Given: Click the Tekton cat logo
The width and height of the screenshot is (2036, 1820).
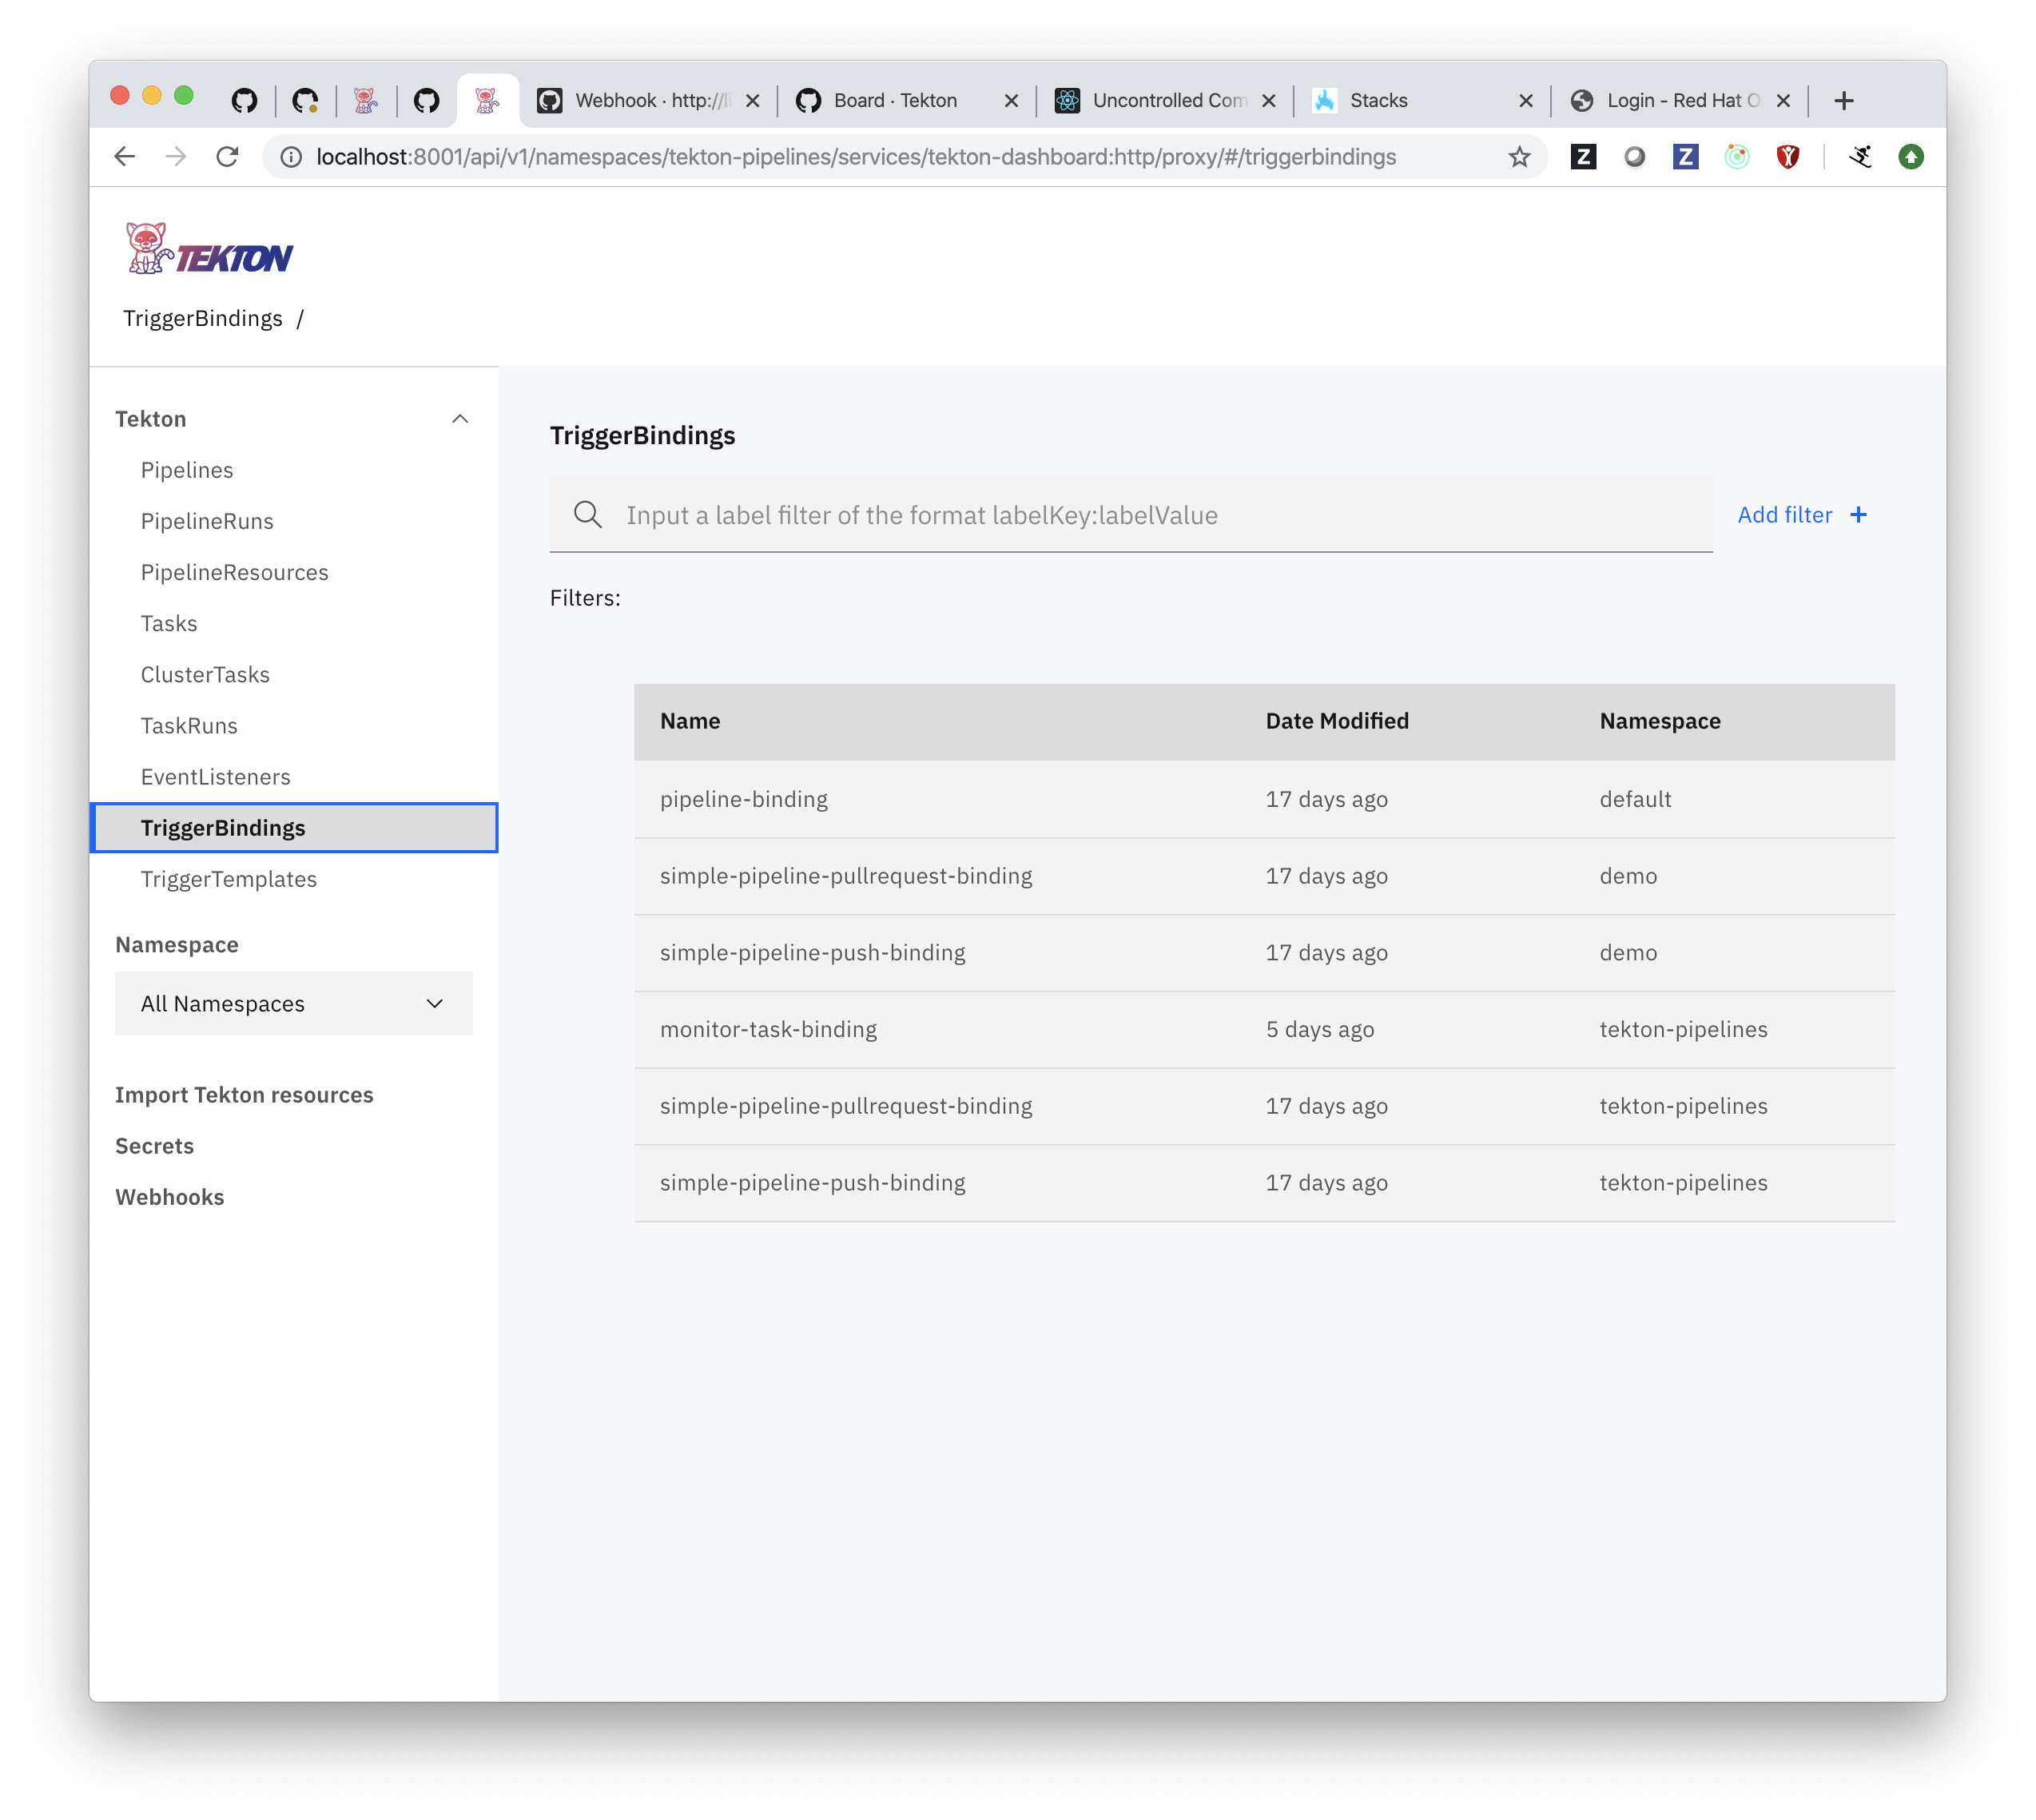Looking at the screenshot, I should pyautogui.click(x=148, y=247).
